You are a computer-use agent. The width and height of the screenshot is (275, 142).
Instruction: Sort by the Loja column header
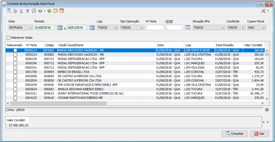tap(199, 45)
